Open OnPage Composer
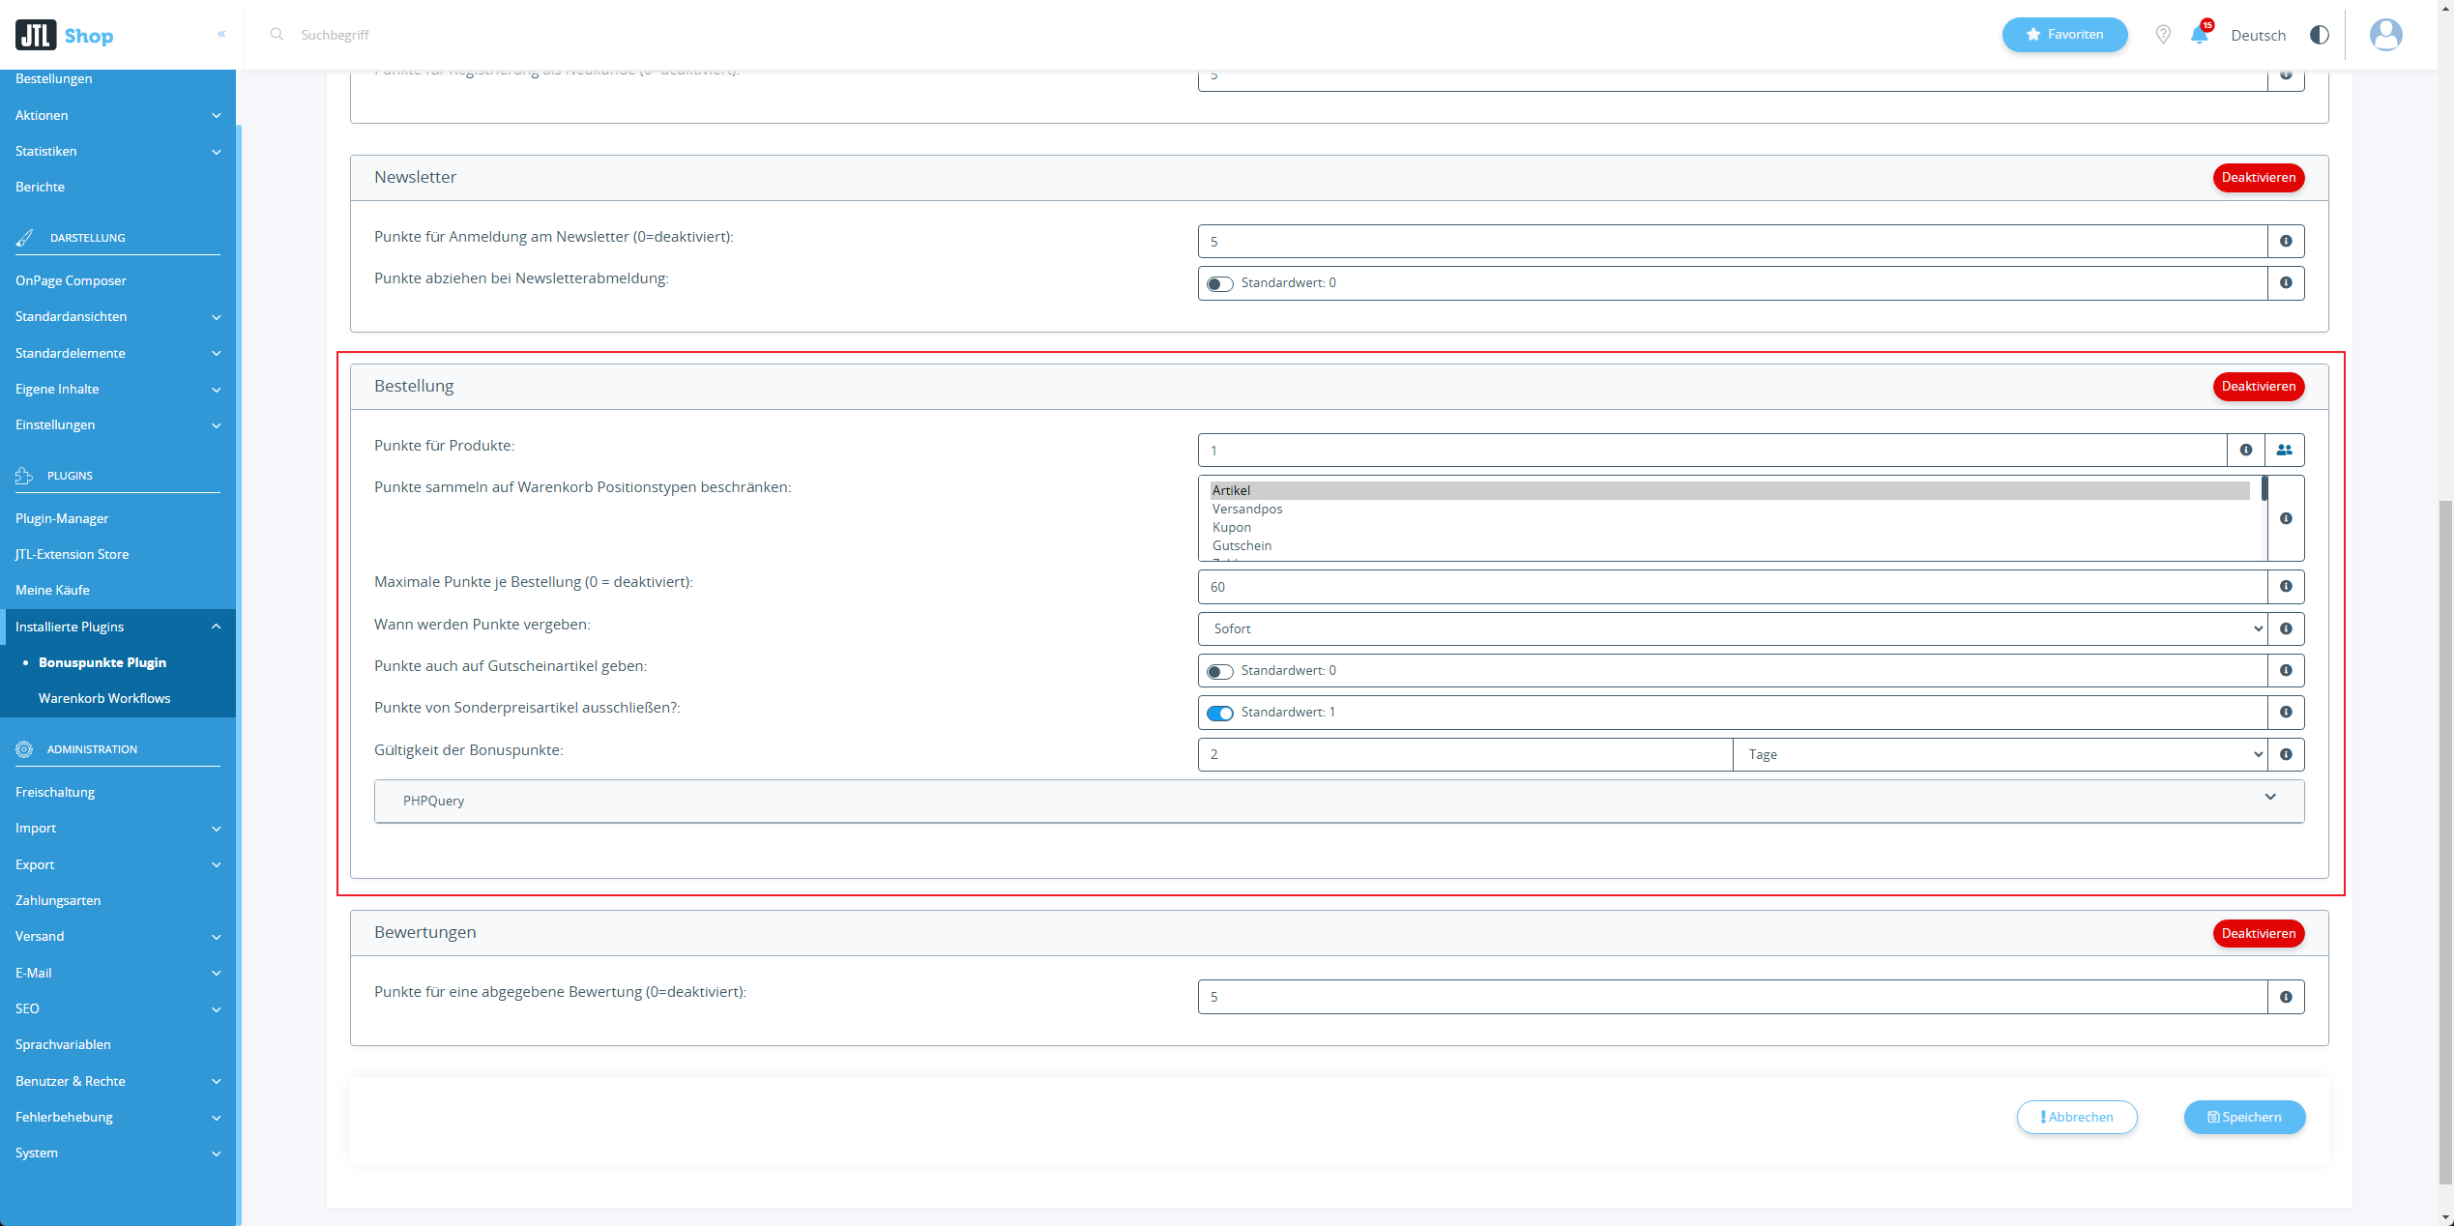 pos(71,280)
